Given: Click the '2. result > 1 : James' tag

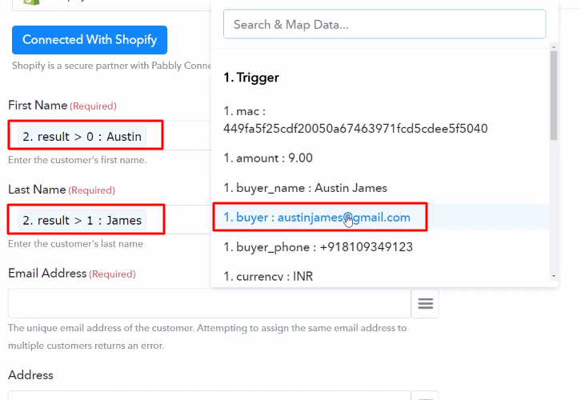Looking at the screenshot, I should point(82,220).
